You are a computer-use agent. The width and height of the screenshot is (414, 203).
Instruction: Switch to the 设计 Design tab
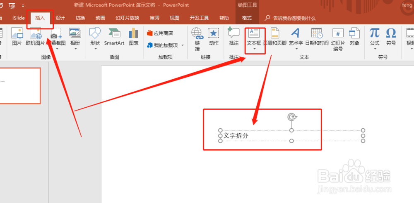click(x=60, y=18)
